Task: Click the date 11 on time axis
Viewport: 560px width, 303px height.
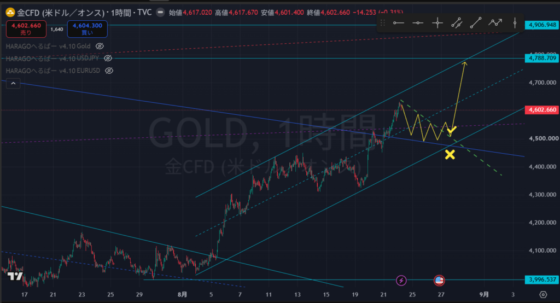Action: coord(269,294)
